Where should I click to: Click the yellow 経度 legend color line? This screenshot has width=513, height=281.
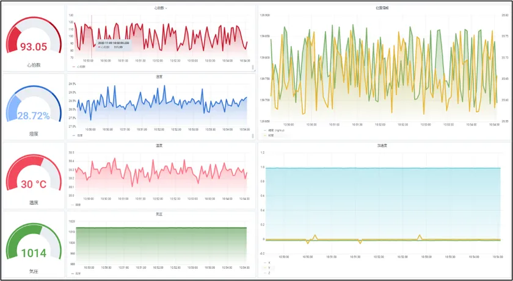[265, 135]
